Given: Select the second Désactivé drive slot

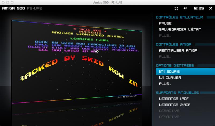Looking at the screenshot, I should point(169,117).
